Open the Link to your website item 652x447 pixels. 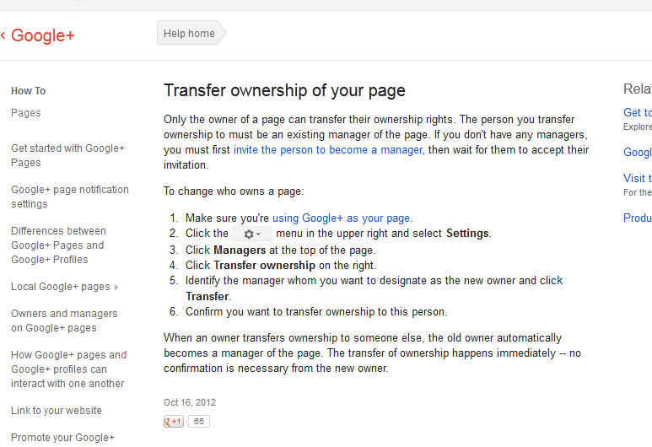tap(57, 411)
